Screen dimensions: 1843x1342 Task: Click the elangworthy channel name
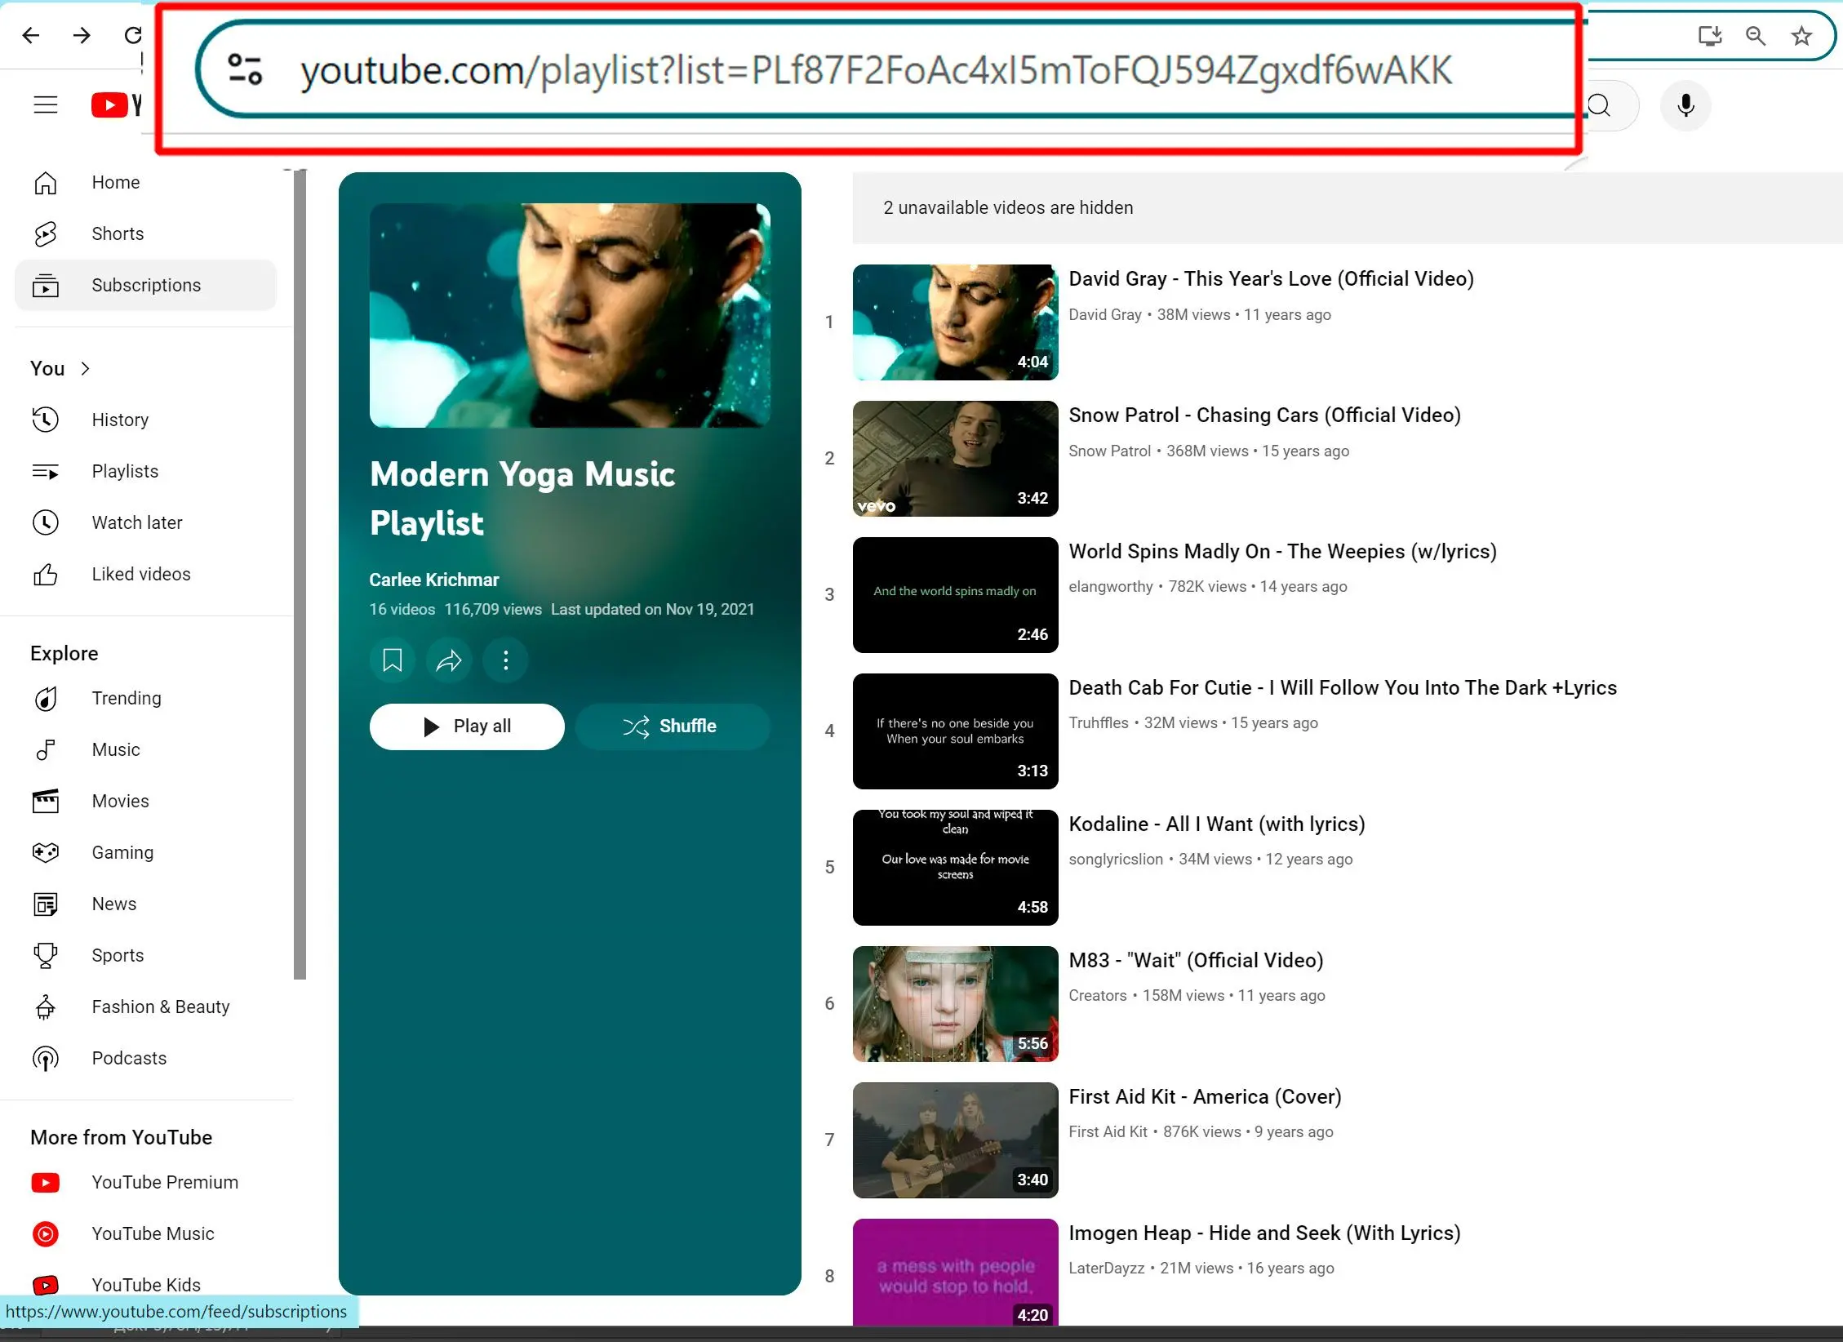coord(1110,586)
